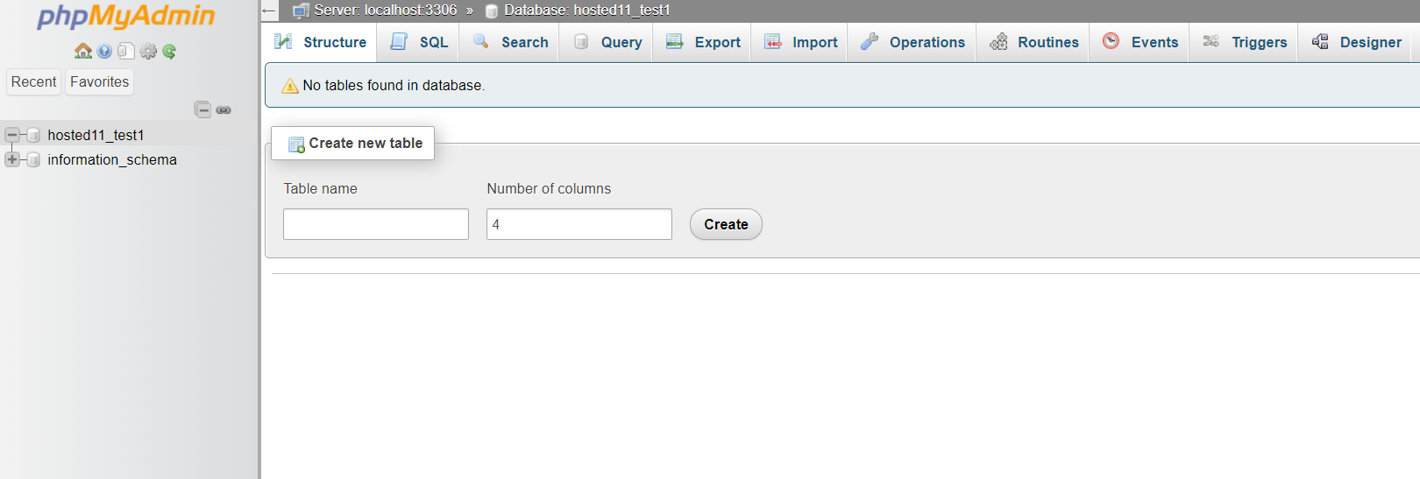Go to the phpMyAdmin home icon
Viewport: 1420px width, 479px height.
[83, 51]
